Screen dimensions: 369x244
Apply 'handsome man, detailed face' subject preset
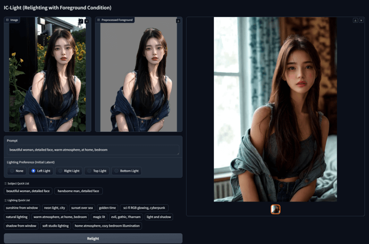78,191
